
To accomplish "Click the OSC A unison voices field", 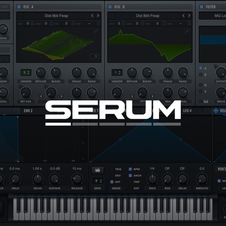I will (x=26, y=72).
